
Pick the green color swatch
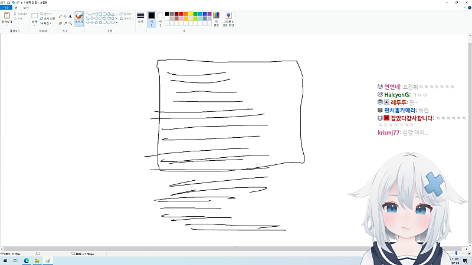coord(195,14)
